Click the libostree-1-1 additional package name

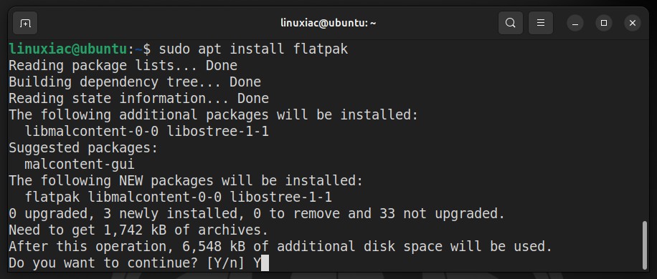[217, 132]
